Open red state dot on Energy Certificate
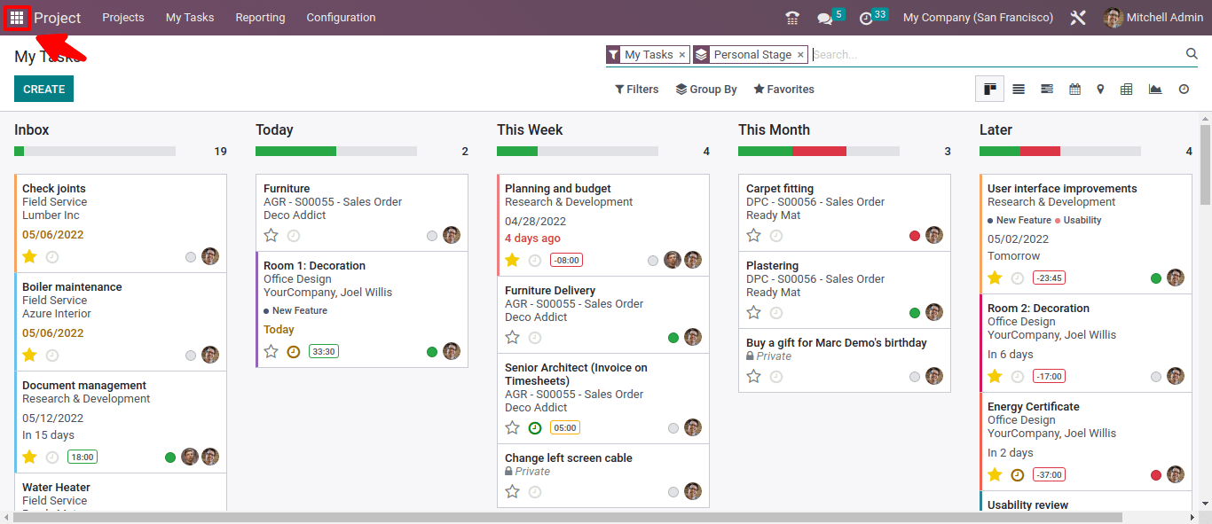The width and height of the screenshot is (1212, 524). (1156, 474)
